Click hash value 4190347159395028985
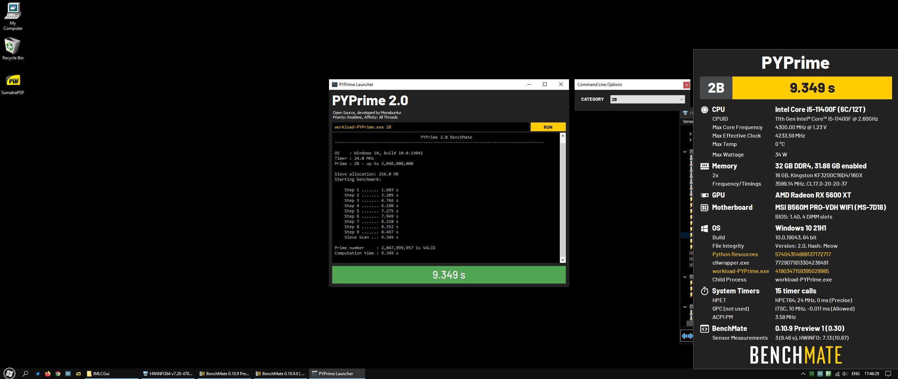 (802, 271)
